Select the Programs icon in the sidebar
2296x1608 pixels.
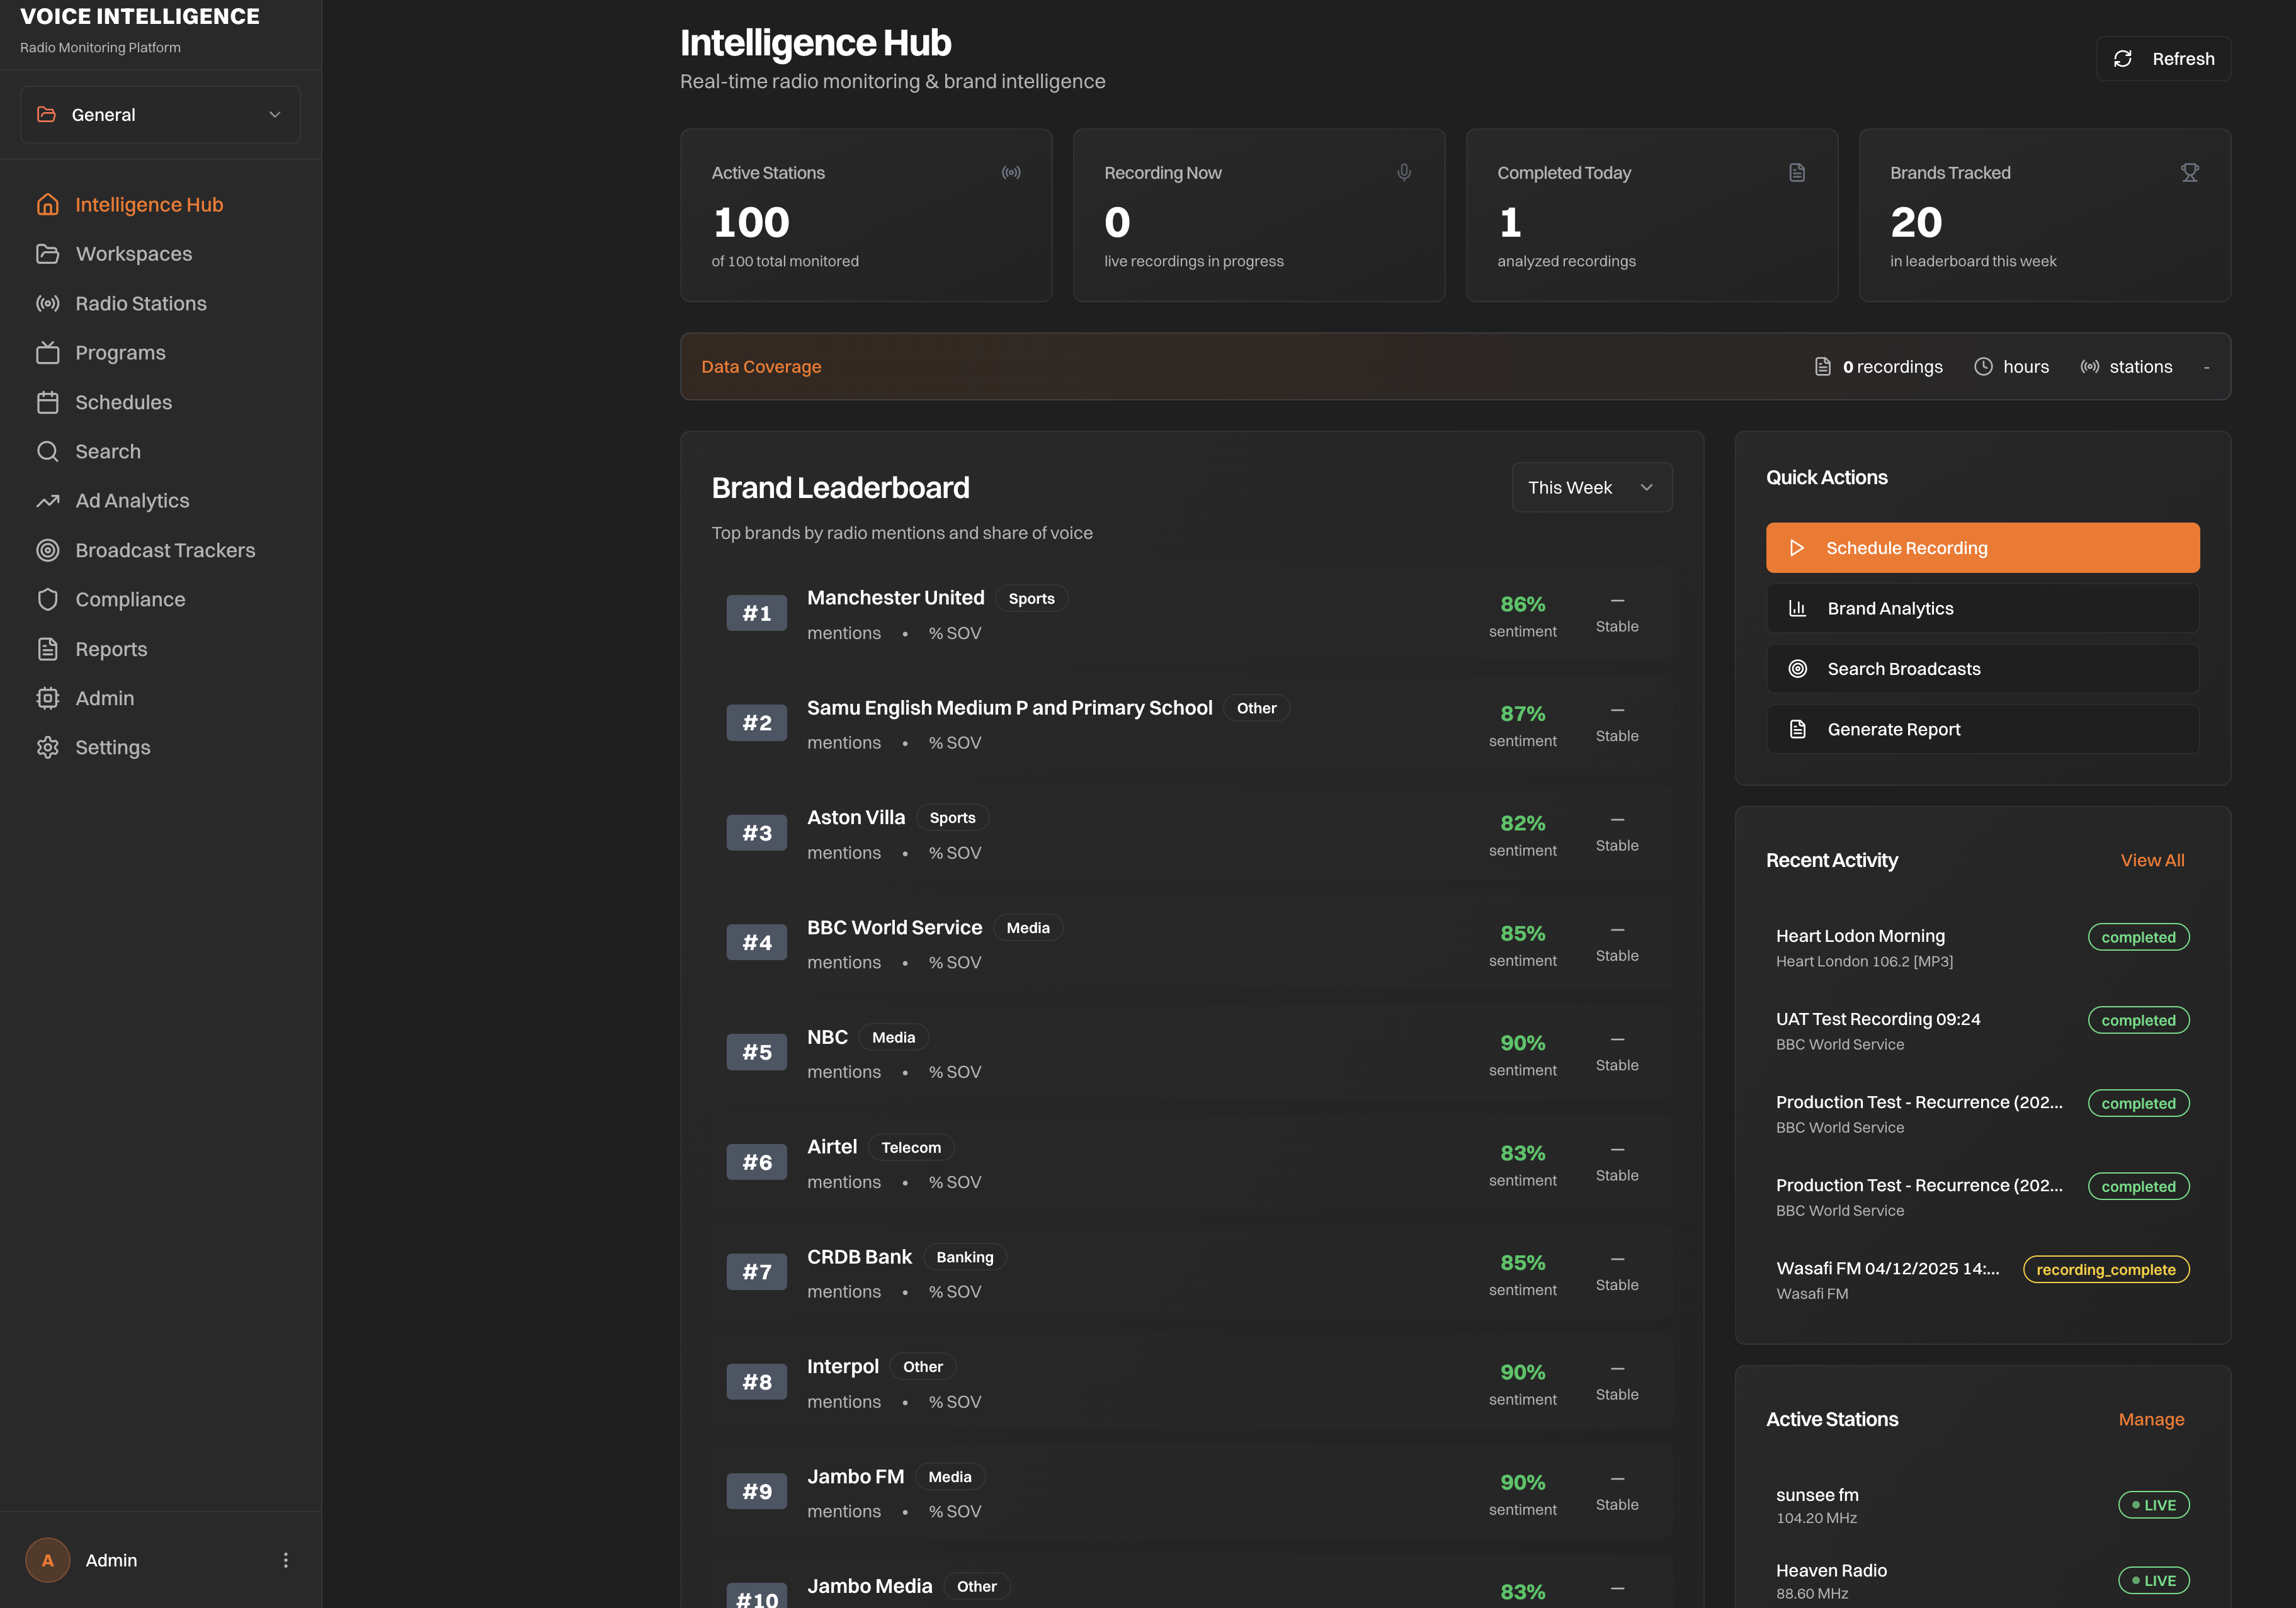coord(49,352)
